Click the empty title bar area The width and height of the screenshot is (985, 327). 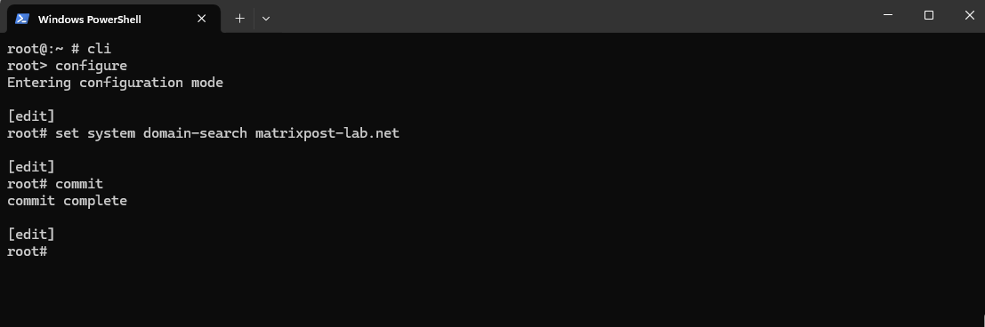(565, 16)
